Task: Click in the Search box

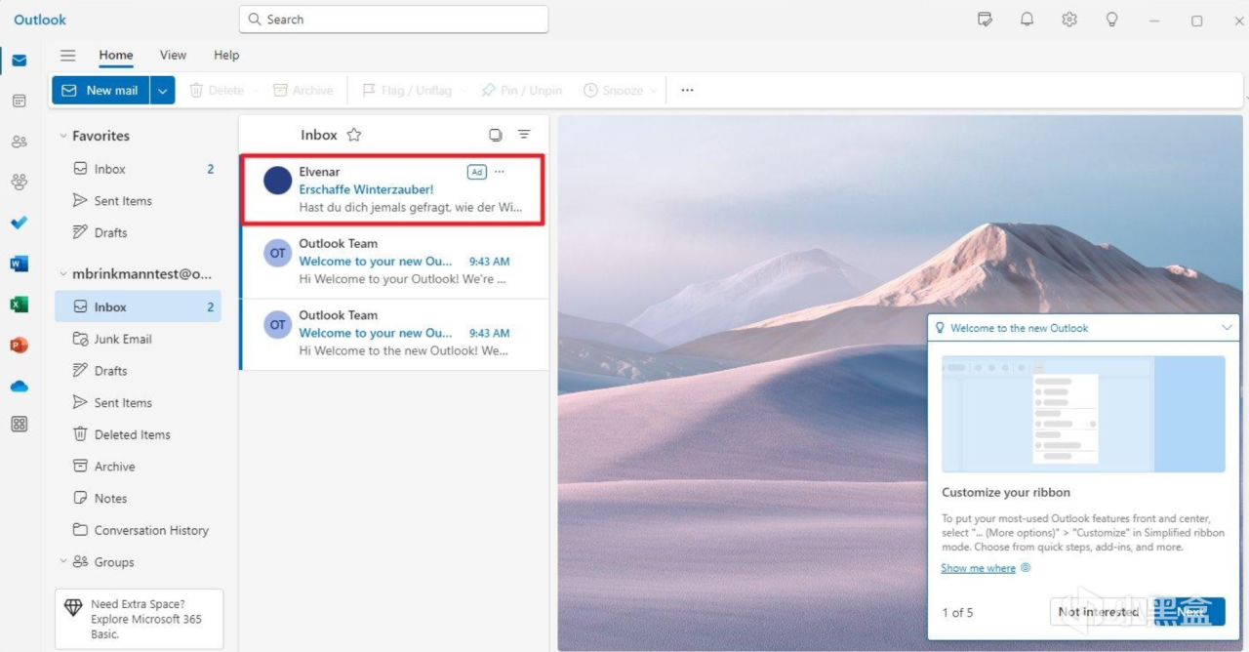Action: pyautogui.click(x=393, y=20)
